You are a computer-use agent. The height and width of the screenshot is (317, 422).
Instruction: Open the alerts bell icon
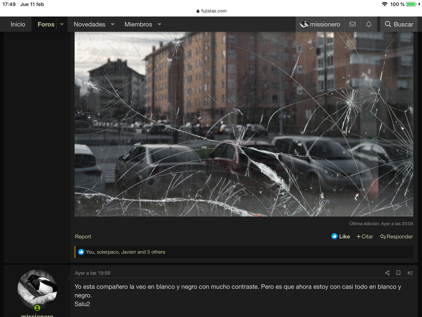(x=369, y=24)
